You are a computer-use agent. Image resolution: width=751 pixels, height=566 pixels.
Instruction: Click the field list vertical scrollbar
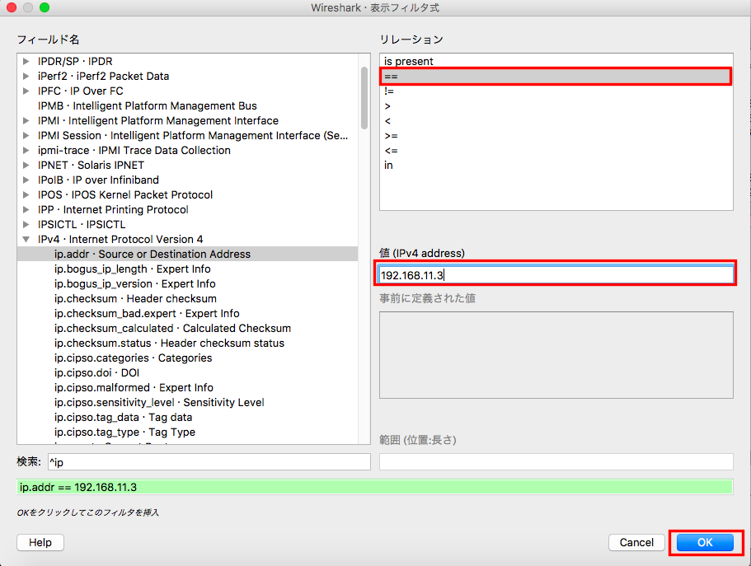coord(364,98)
